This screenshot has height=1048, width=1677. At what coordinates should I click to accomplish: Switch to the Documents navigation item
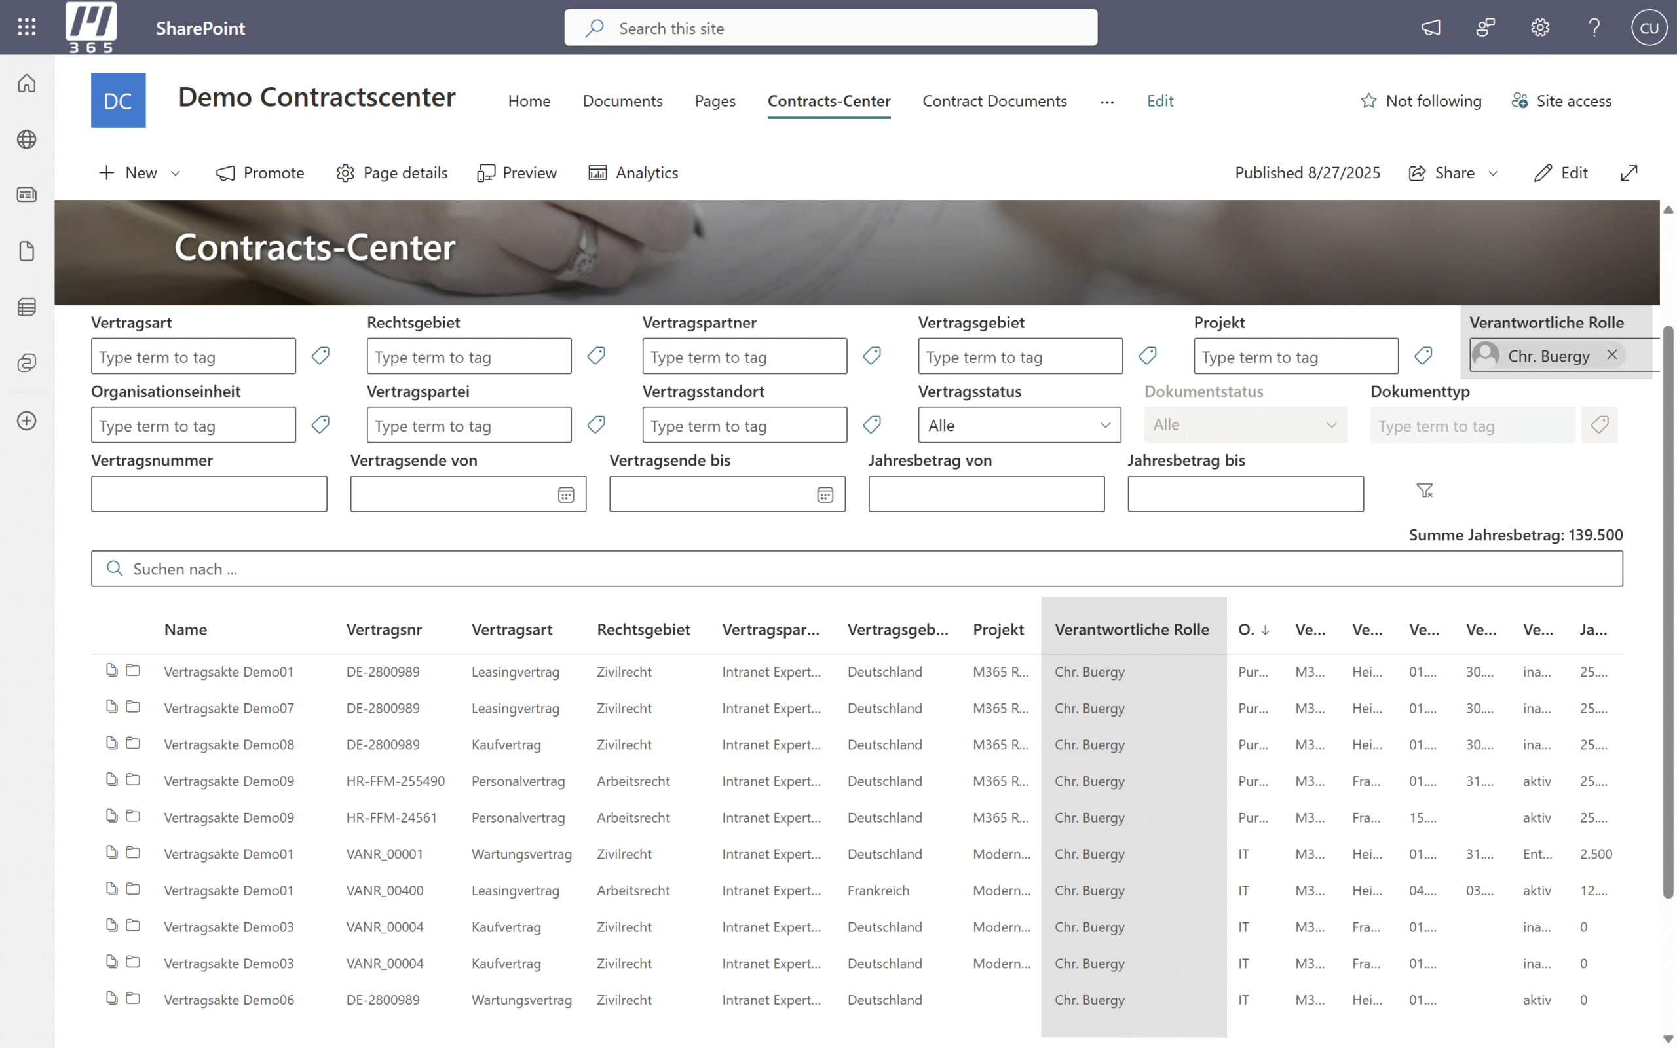[x=622, y=101]
